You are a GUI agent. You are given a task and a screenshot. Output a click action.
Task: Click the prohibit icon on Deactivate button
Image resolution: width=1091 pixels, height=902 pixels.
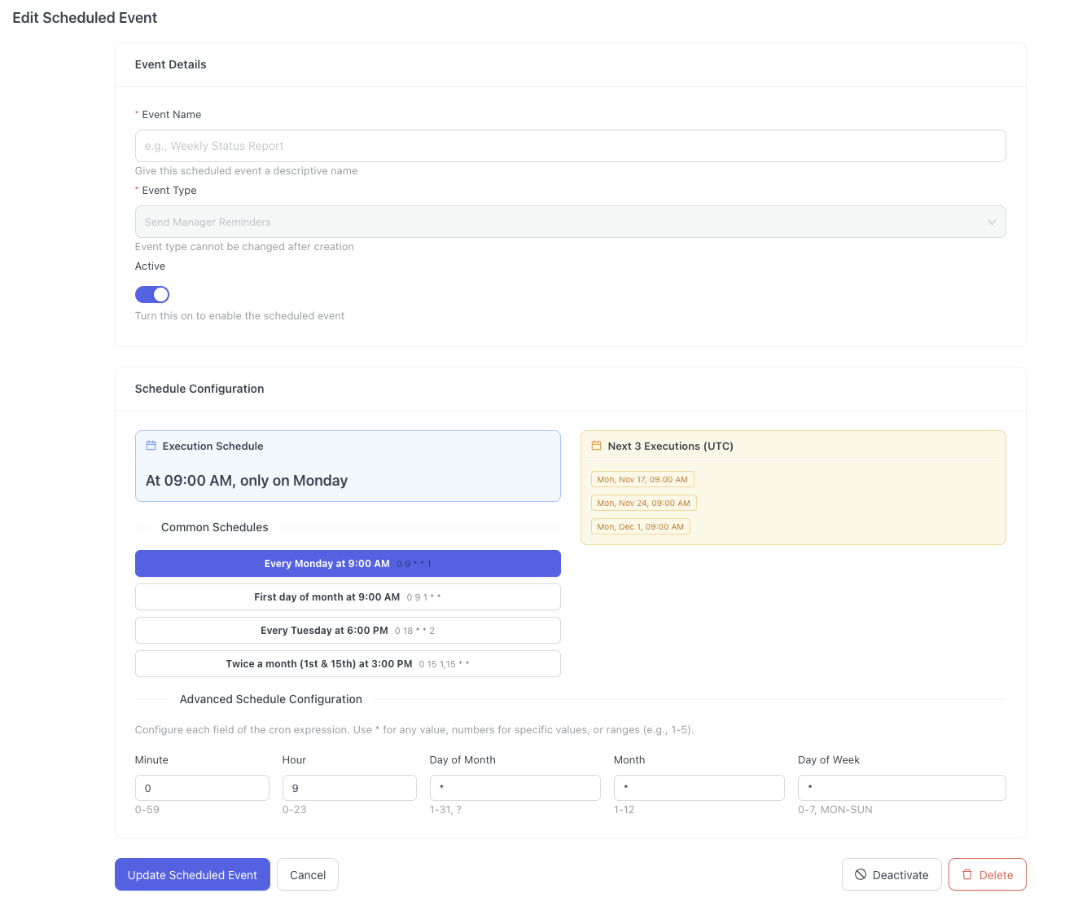pos(861,874)
